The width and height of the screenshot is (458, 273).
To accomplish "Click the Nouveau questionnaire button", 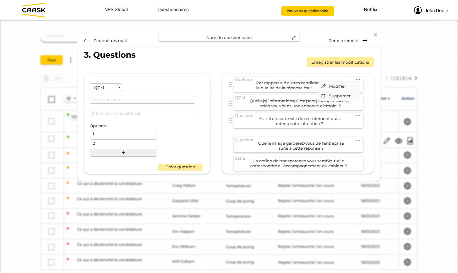I will pyautogui.click(x=308, y=11).
